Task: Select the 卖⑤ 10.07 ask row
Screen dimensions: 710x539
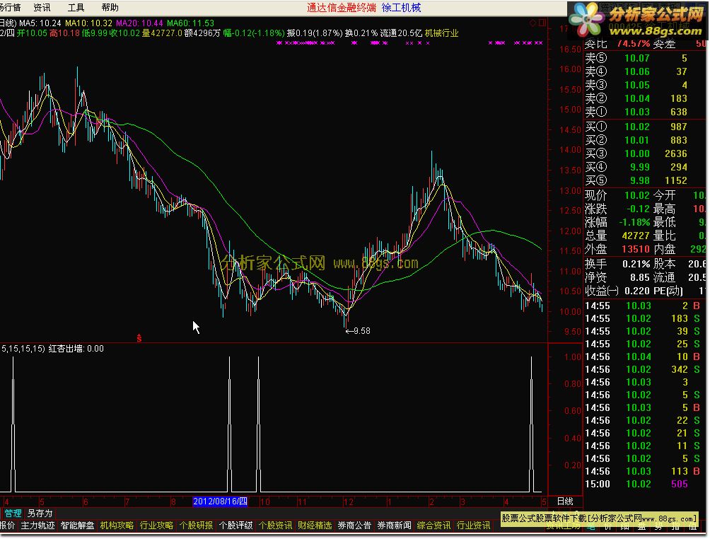Action: point(644,58)
